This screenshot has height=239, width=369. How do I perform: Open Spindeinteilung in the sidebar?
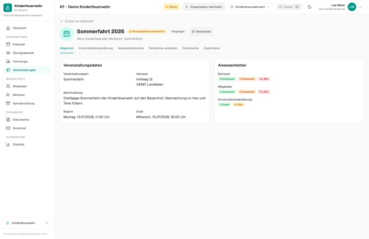(x=27, y=103)
